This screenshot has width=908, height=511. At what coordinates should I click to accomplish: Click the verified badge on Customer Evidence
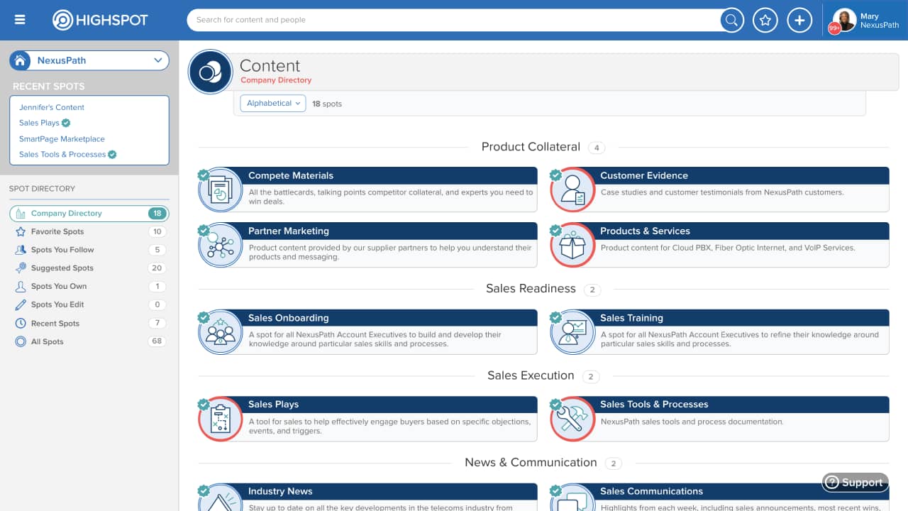click(555, 174)
